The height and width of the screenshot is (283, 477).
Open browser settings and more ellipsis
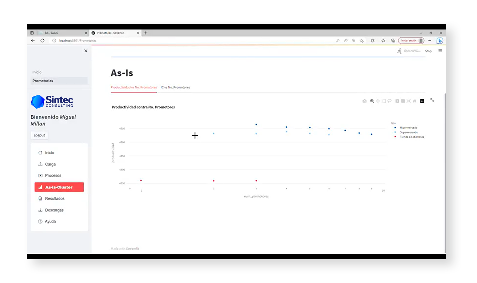point(429,40)
